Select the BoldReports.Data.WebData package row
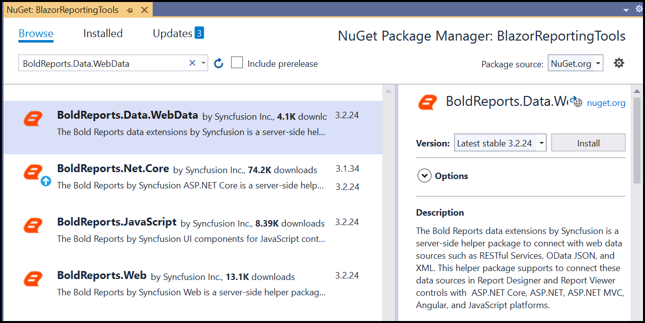Viewport: 645px width, 323px height. click(193, 128)
